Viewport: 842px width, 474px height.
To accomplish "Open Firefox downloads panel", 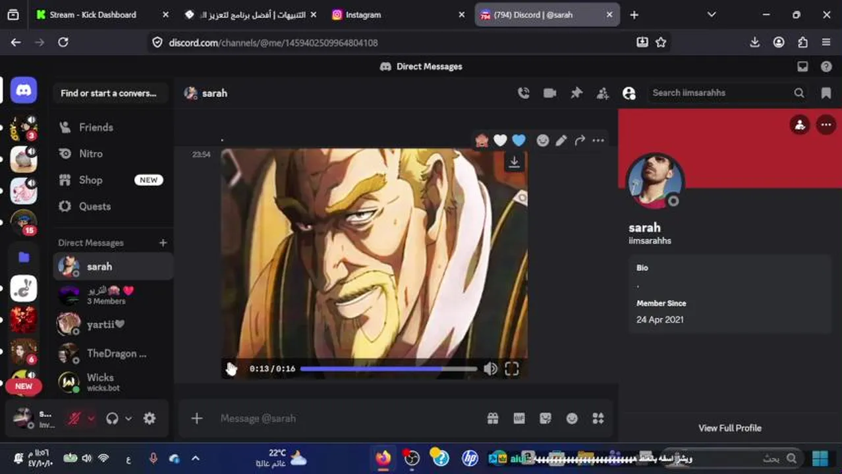I will (x=755, y=42).
